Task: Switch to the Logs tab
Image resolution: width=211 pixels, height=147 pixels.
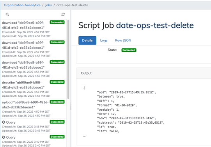Action: point(104,40)
